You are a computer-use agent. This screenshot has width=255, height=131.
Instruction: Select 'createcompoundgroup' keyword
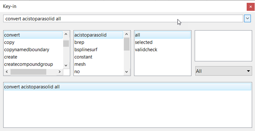29,64
